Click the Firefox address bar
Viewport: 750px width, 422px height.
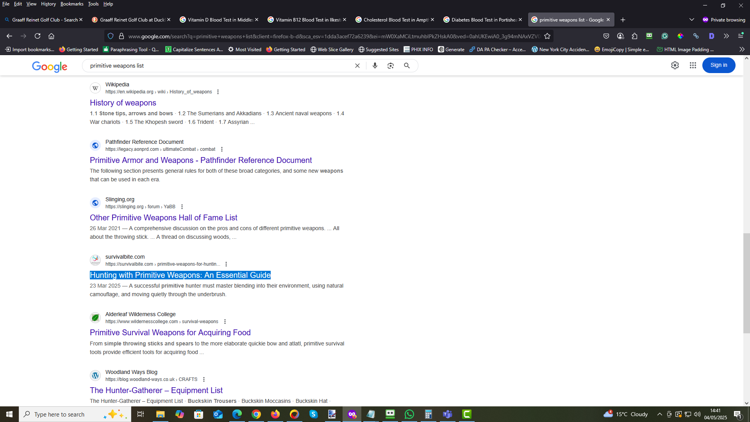[334, 36]
